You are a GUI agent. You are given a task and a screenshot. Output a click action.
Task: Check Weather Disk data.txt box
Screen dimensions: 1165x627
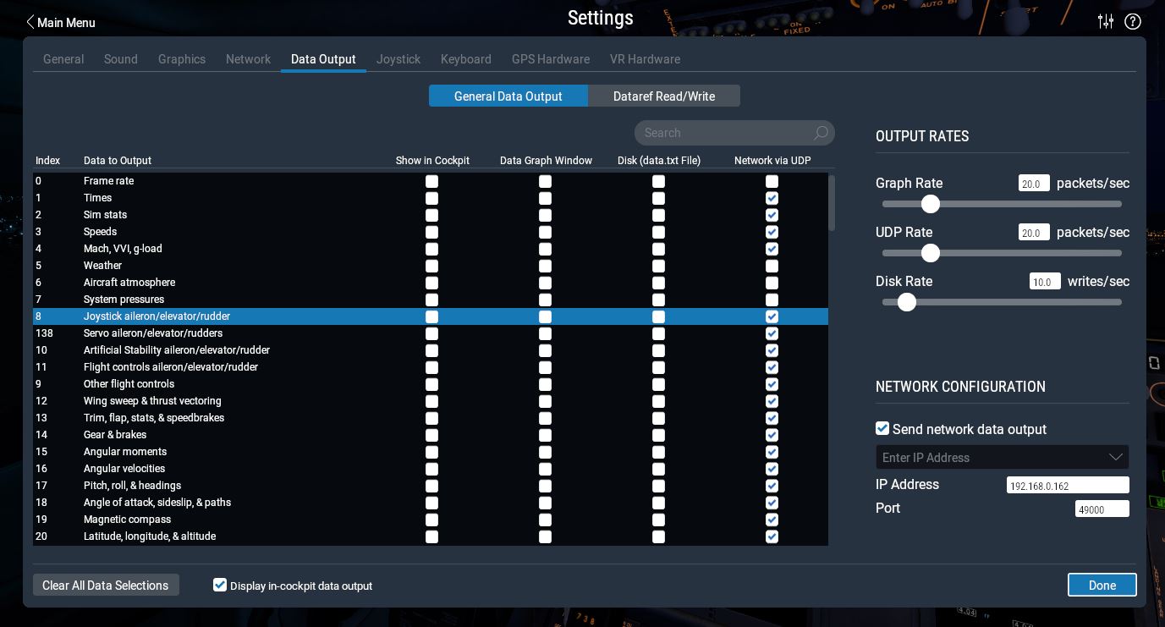coord(658,266)
